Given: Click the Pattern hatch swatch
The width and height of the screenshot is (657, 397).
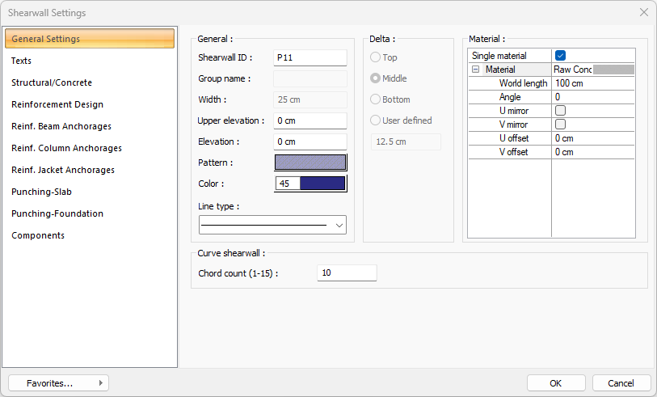Looking at the screenshot, I should pyautogui.click(x=310, y=162).
